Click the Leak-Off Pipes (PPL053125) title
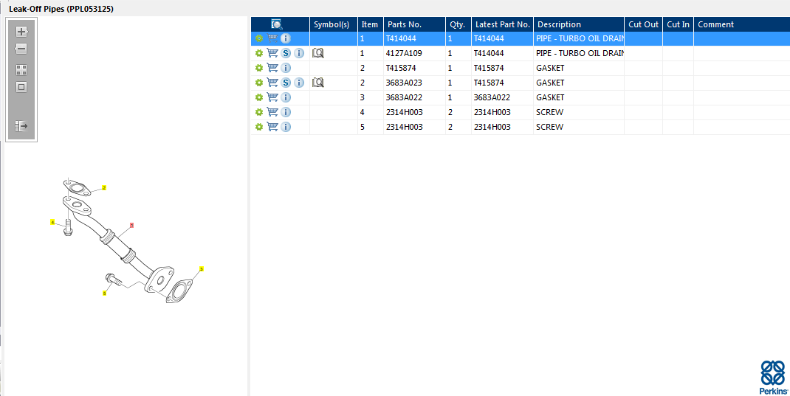This screenshot has height=396, width=790. pos(61,9)
